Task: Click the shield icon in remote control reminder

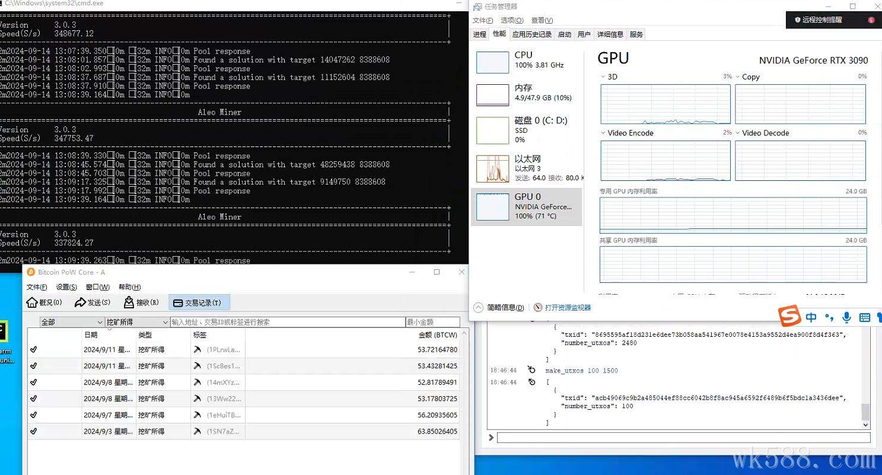Action: point(798,20)
